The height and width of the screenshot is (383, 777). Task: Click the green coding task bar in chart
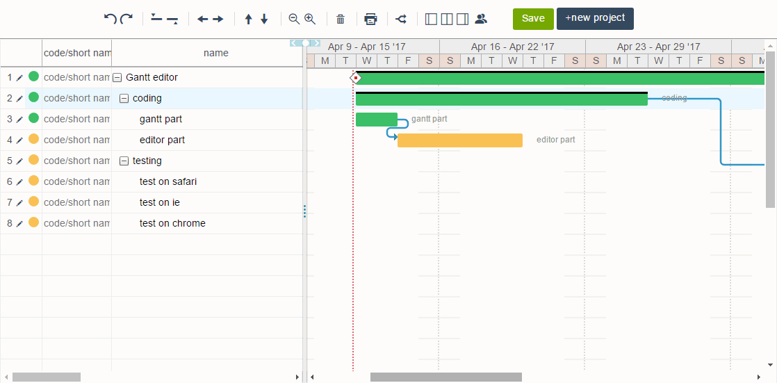[x=502, y=99]
